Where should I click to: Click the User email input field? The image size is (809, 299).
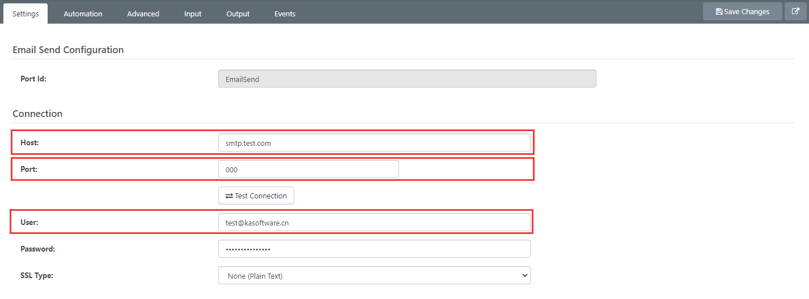[x=374, y=223]
